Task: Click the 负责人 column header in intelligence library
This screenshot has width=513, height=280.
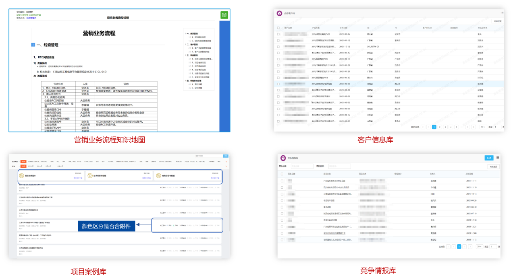Action: (433, 174)
